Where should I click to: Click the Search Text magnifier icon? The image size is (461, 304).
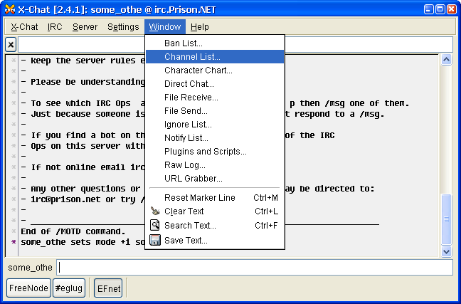click(x=155, y=226)
